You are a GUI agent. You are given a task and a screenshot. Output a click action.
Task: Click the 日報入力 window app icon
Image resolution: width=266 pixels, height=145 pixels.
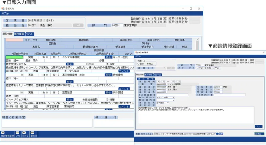click(3, 9)
